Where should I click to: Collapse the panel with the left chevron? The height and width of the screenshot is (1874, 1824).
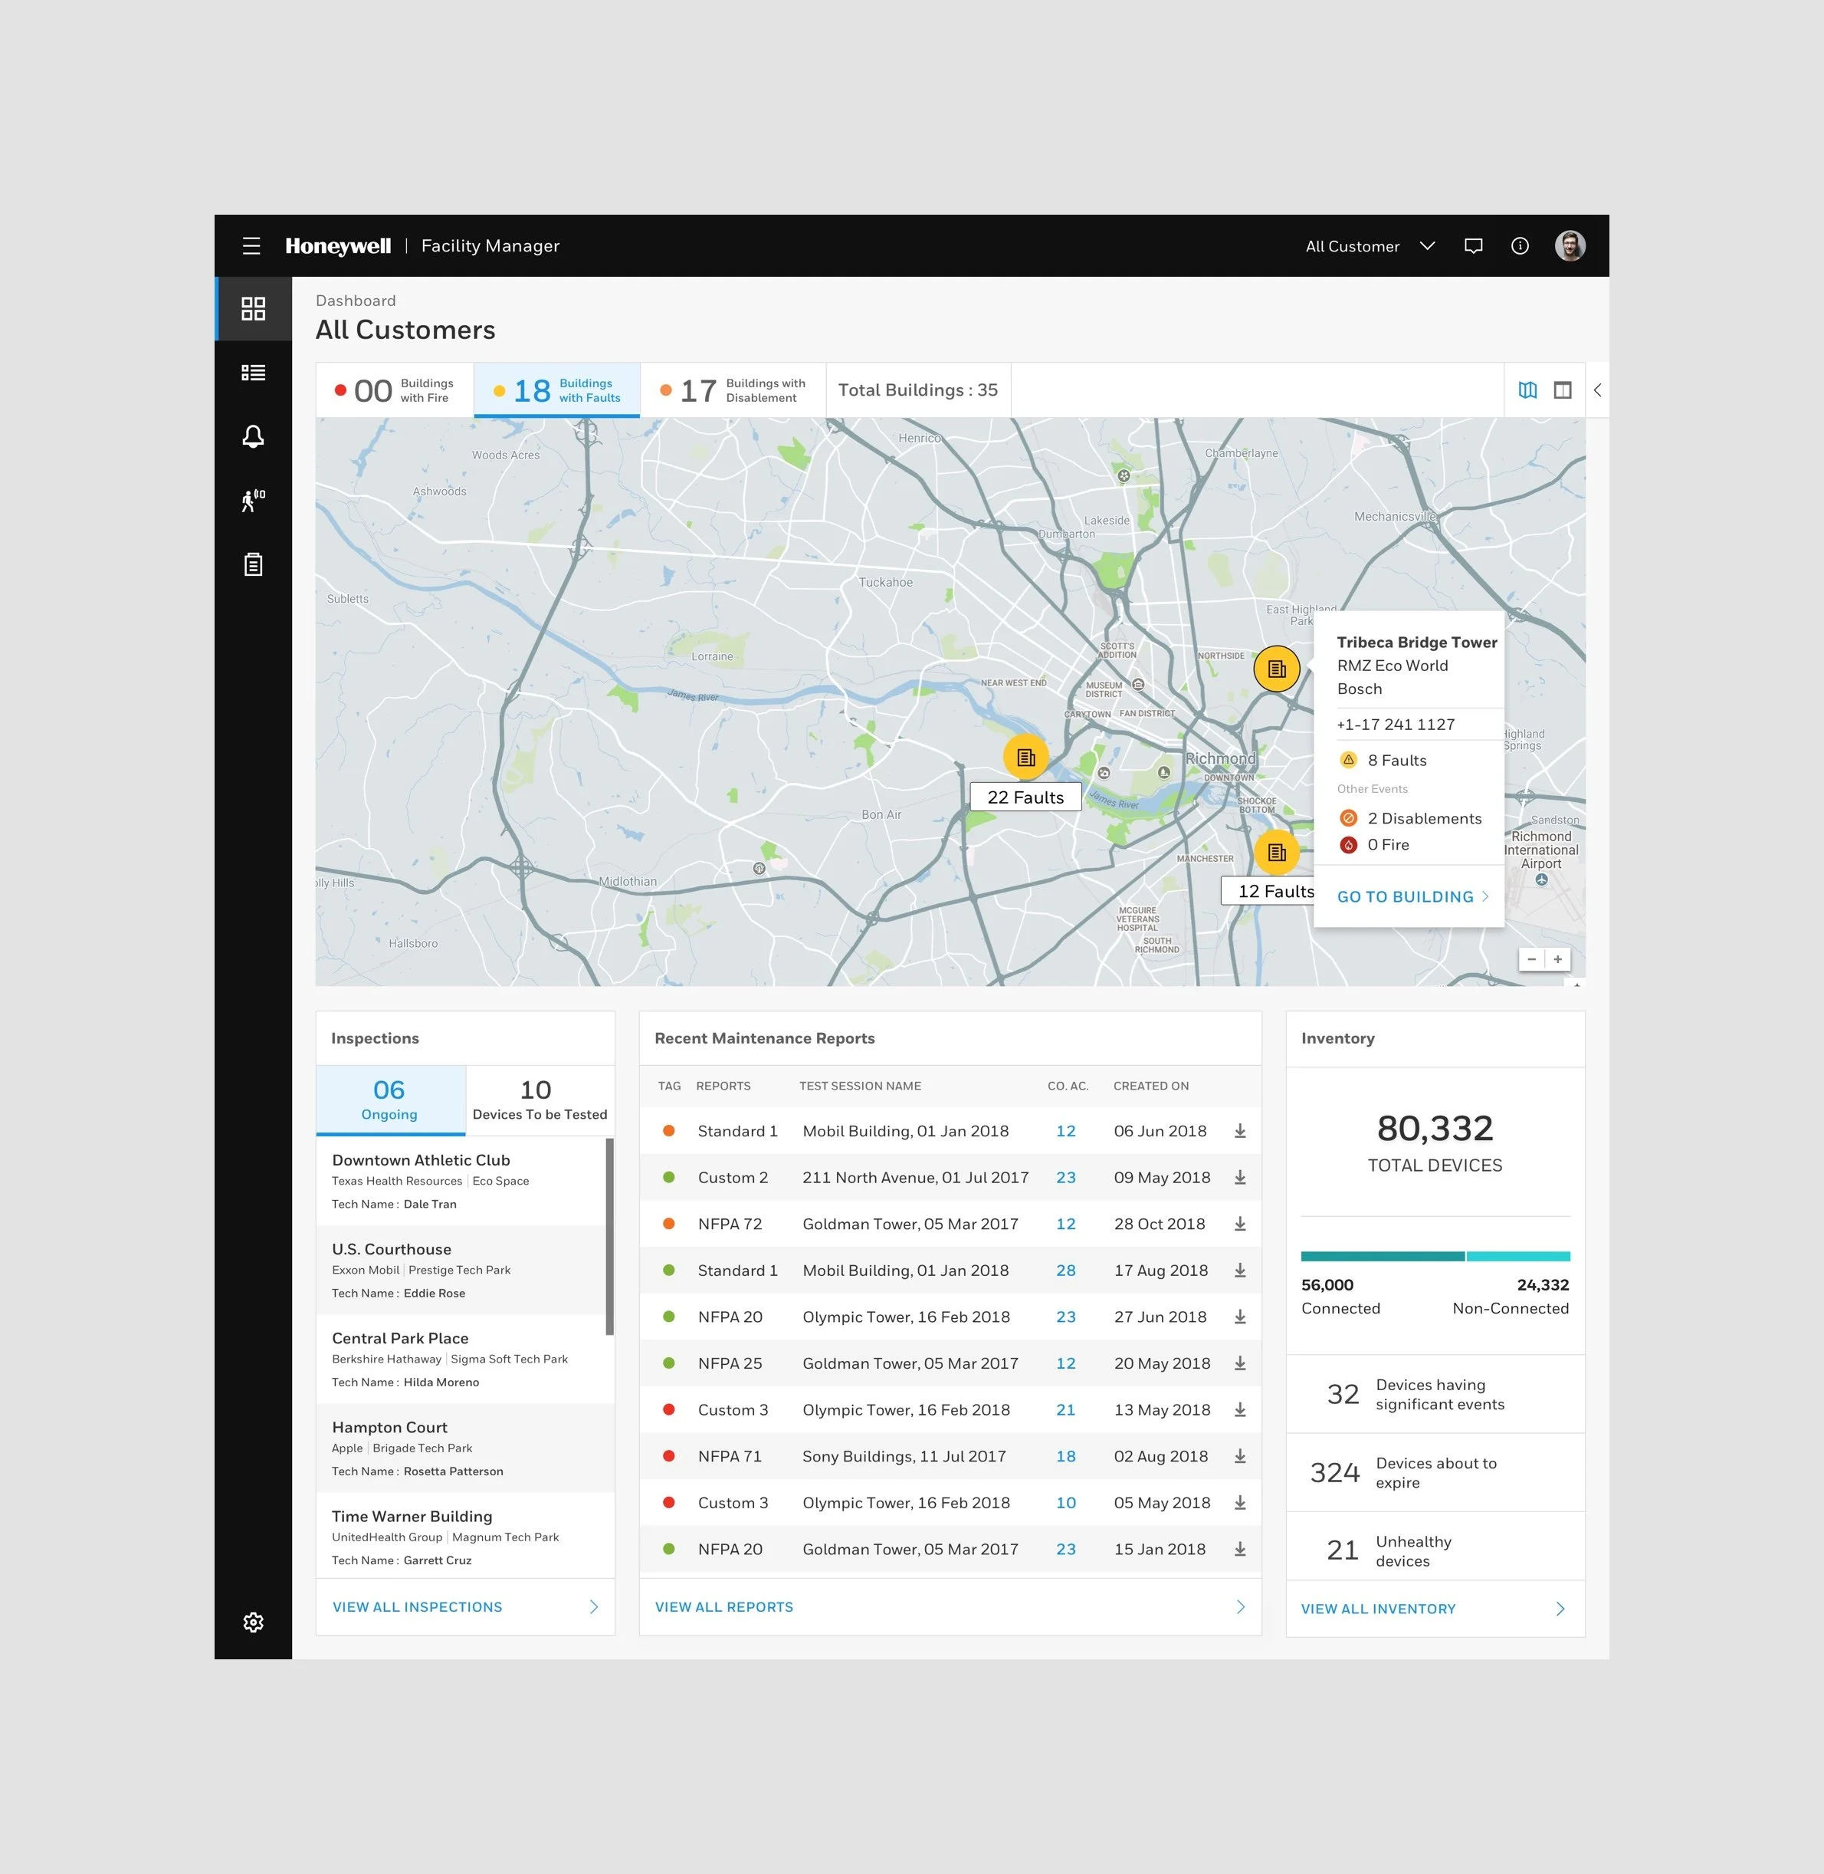(x=1597, y=390)
